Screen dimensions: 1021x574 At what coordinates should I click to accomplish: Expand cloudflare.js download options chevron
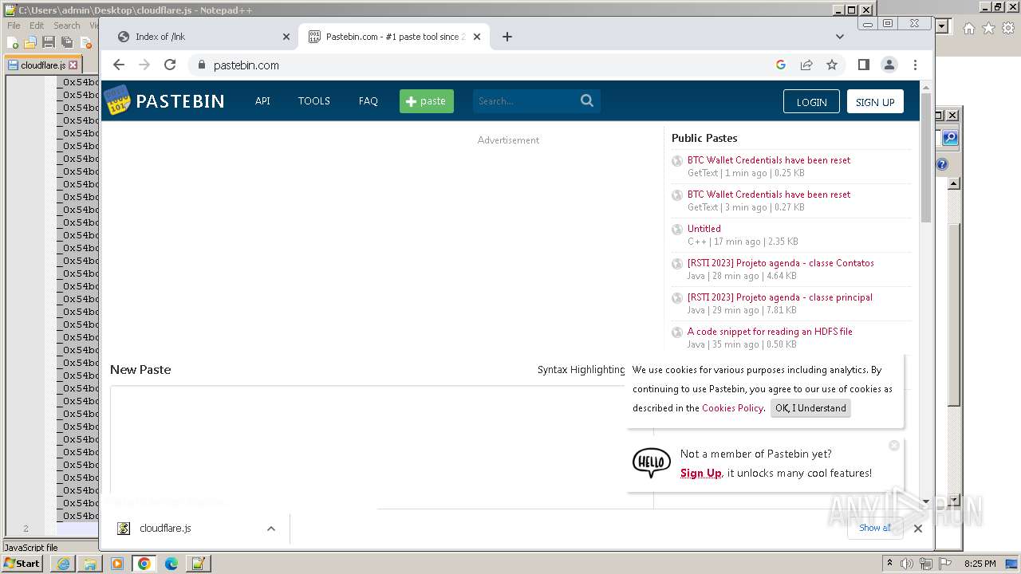(x=271, y=529)
